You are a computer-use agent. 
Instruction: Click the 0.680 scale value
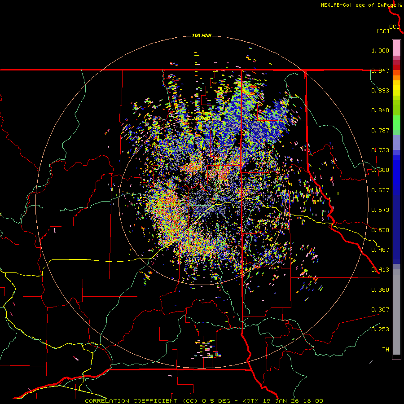380,170
